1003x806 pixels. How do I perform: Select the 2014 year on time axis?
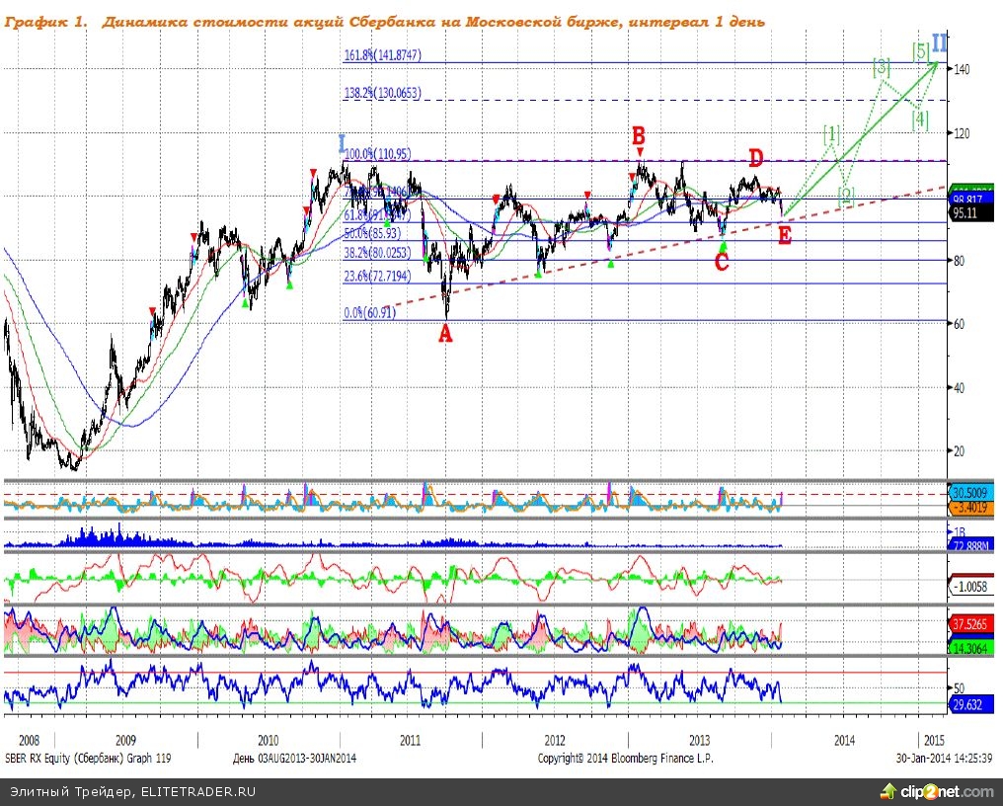(x=843, y=739)
